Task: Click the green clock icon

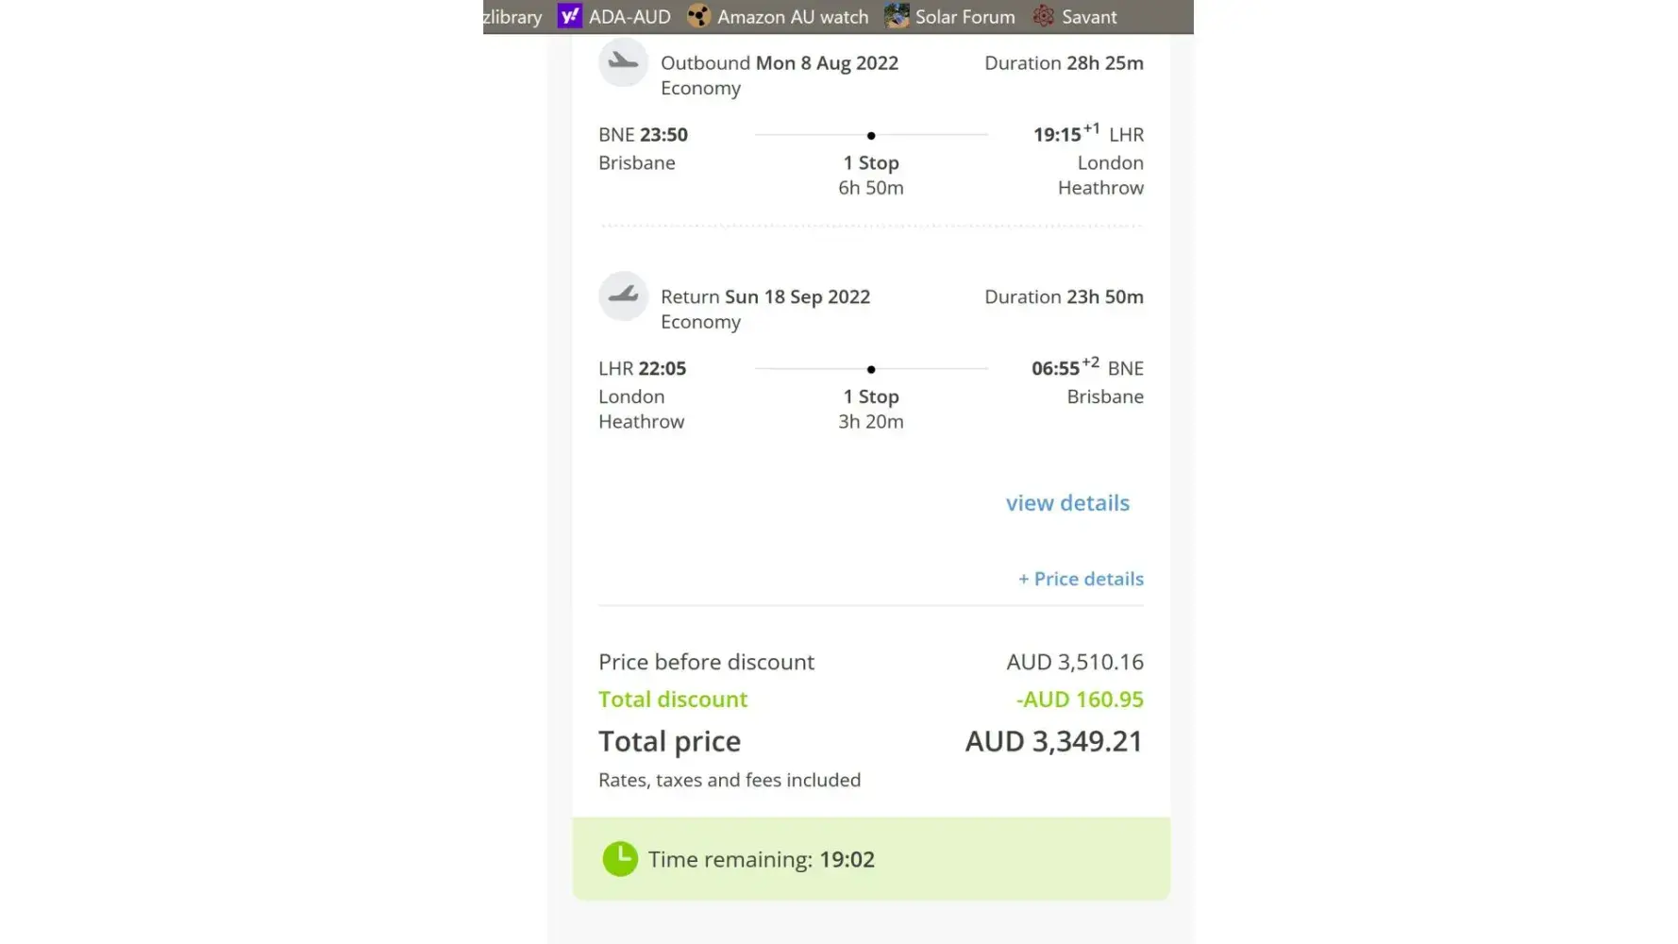Action: pos(620,859)
